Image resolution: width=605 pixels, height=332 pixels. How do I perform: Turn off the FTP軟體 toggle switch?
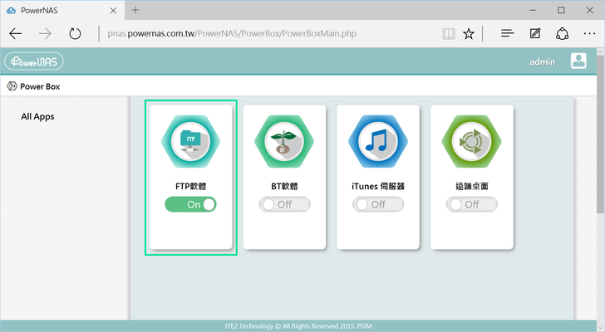point(191,204)
